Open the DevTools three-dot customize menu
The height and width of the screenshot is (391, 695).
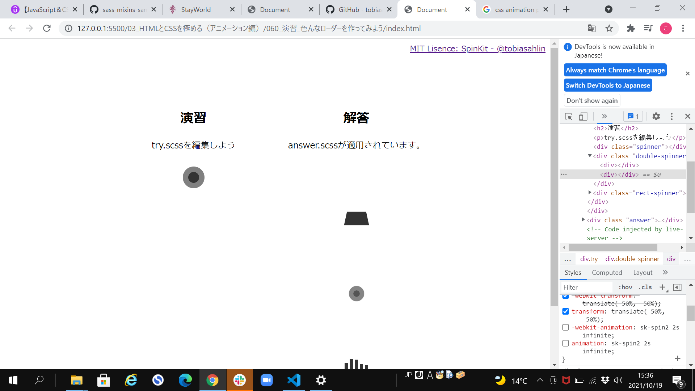671,116
